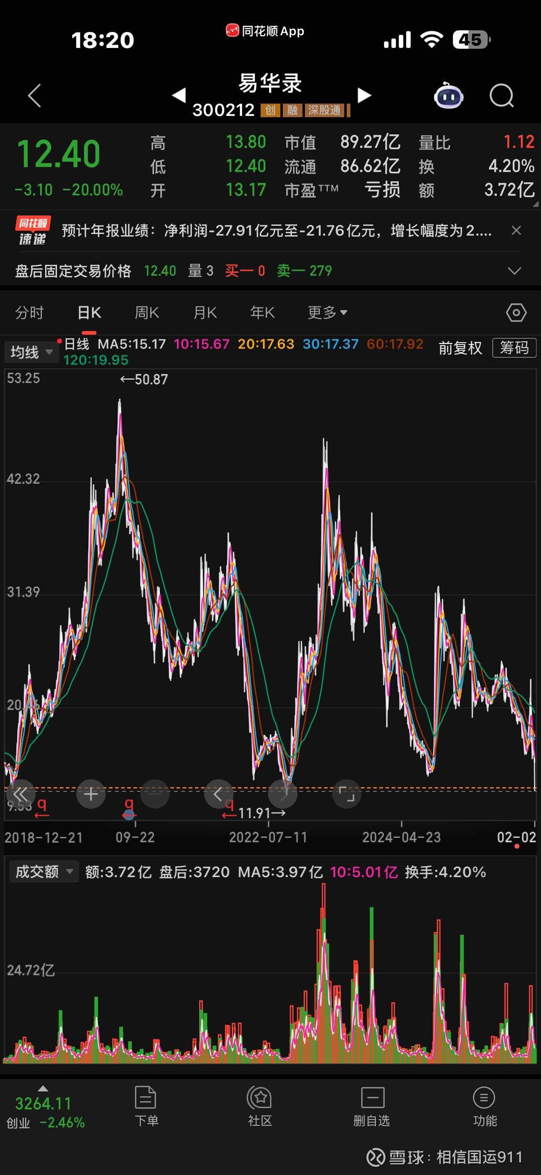Viewport: 541px width, 1175px height.
Task: Tap the 买一 0 quote
Action: tap(245, 271)
